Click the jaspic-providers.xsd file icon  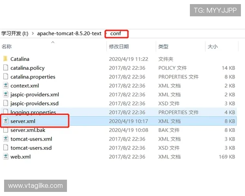pyautogui.click(x=6, y=103)
